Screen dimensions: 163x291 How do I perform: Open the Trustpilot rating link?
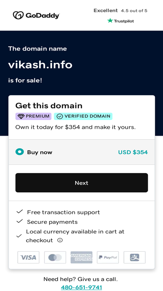[x=120, y=21]
